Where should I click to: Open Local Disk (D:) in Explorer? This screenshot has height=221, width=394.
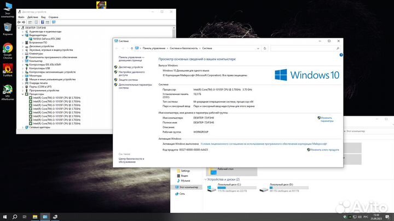284,188
